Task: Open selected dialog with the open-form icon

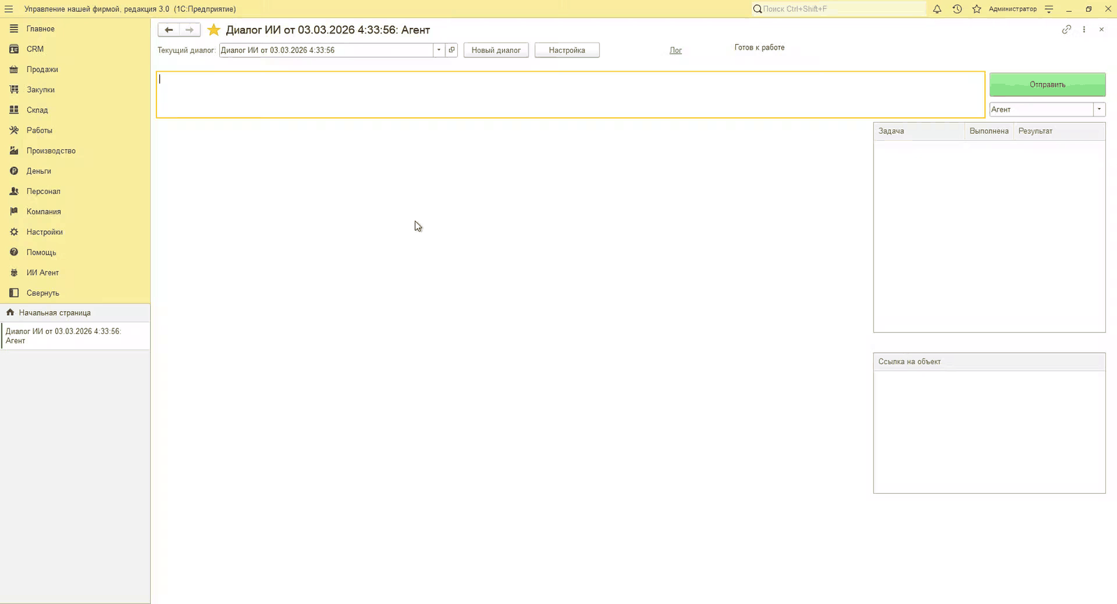Action: 452,50
